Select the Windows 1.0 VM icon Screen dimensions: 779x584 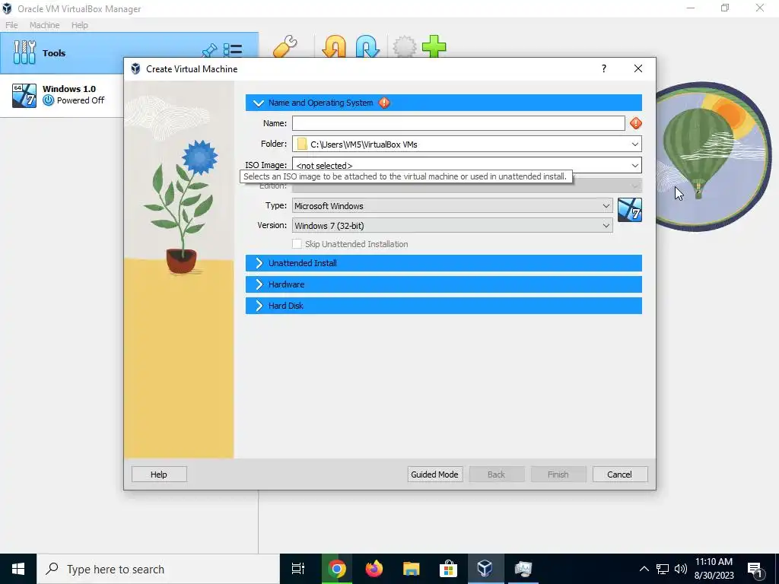[x=24, y=95]
